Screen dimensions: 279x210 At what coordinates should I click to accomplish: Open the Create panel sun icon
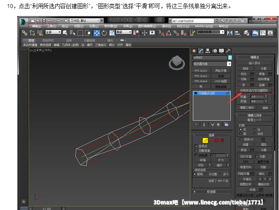point(194,51)
